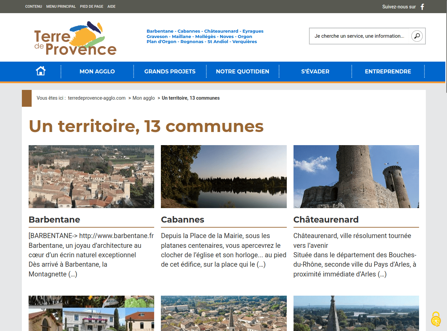Open the AIDE link

(x=111, y=6)
